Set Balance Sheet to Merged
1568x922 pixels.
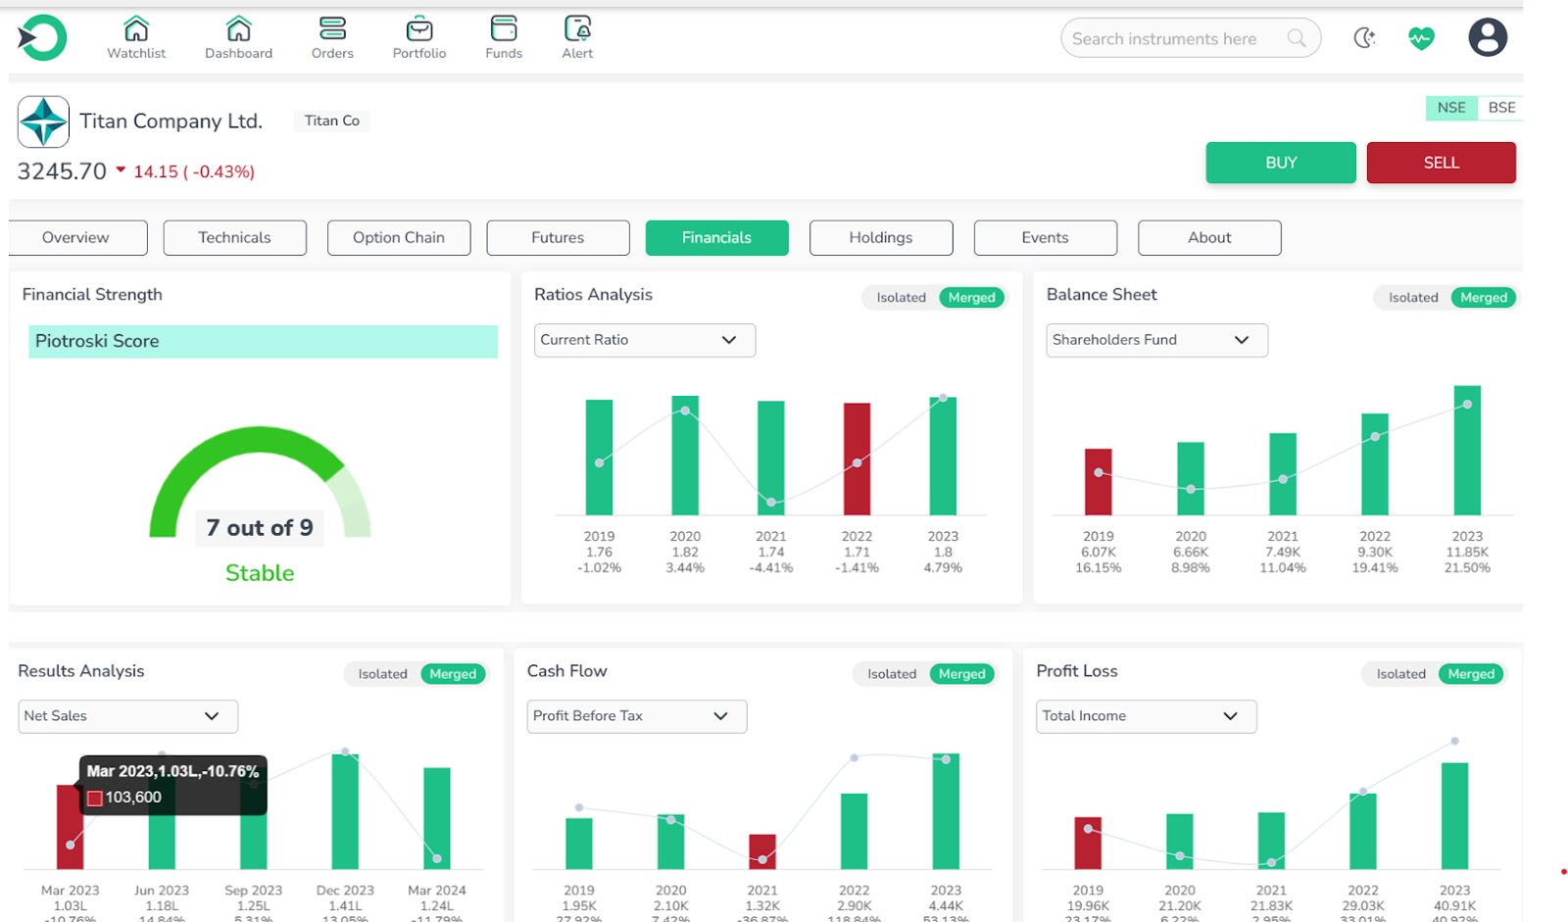[x=1484, y=298]
